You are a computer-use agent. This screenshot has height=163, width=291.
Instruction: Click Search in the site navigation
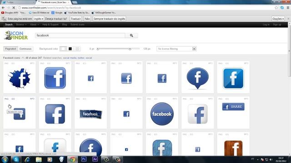click(x=9, y=24)
